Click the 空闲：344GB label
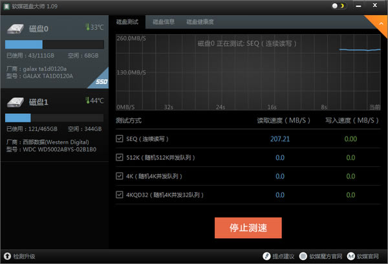The image size is (388, 264). click(85, 129)
